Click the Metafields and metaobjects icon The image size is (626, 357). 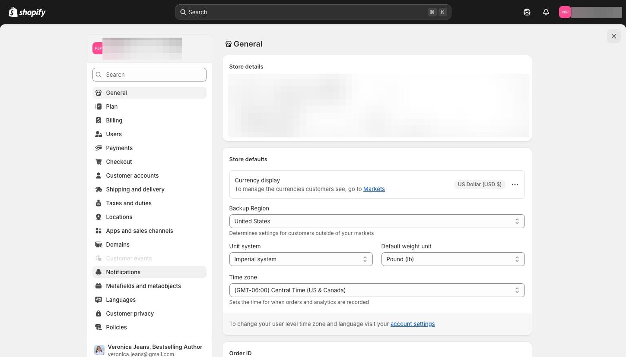[99, 286]
